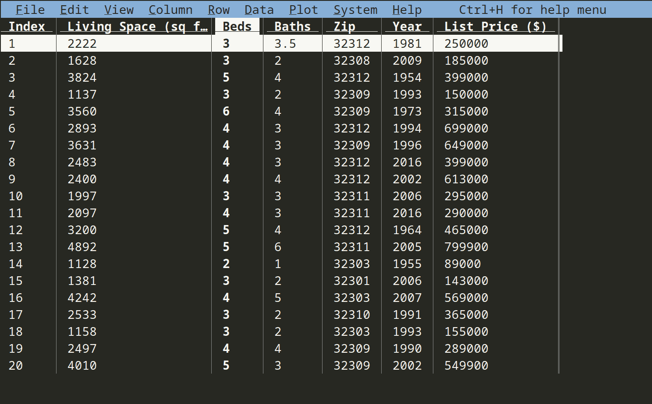Image resolution: width=652 pixels, height=404 pixels.
Task: Click list price 799900
Action: (466, 247)
